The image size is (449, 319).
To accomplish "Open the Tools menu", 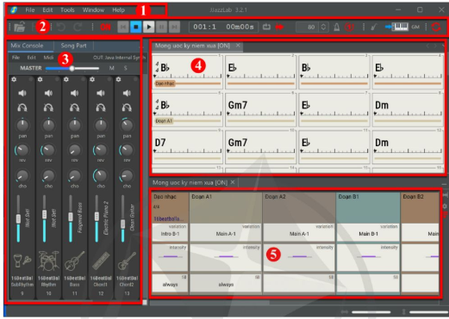I will [67, 10].
